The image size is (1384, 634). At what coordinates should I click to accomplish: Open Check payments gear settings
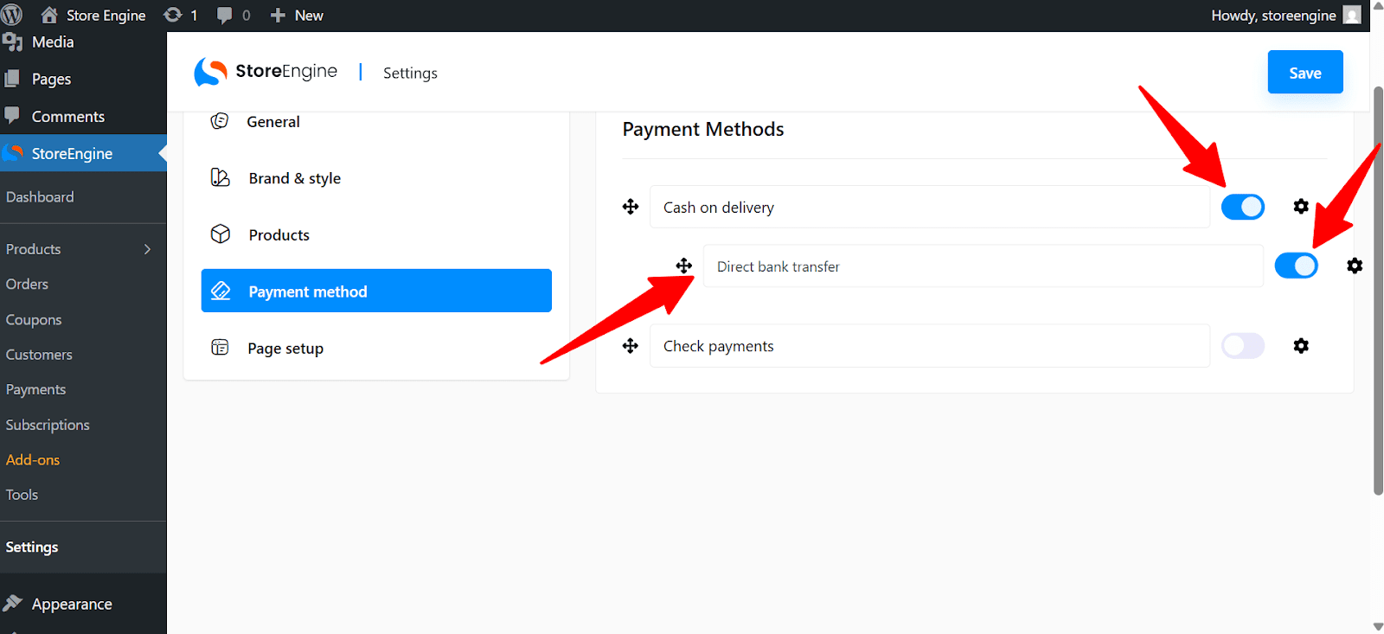click(1301, 346)
